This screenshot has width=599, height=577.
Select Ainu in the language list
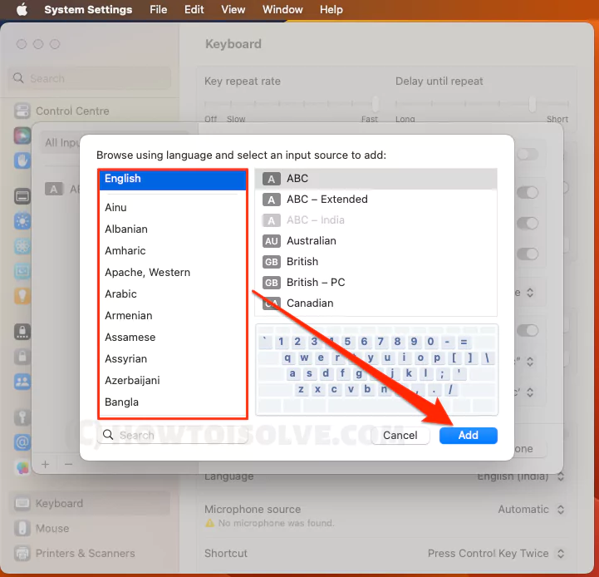(x=173, y=207)
